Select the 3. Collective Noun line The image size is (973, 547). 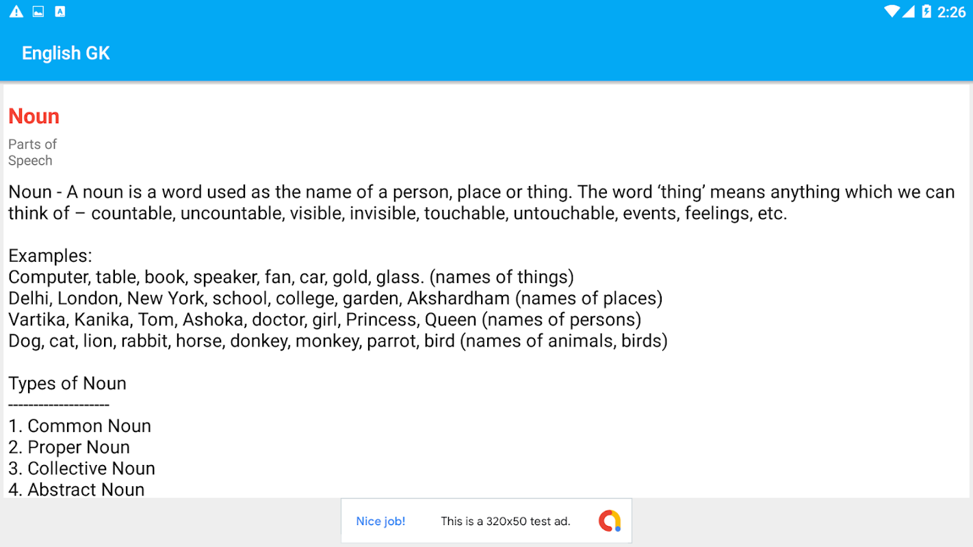pos(81,468)
